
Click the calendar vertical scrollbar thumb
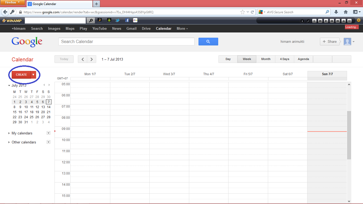tap(349, 135)
